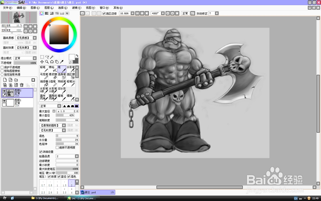The image size is (321, 201).
Task: Adjust the 笔刷浓度 brush density slider
Action: [x=67, y=120]
